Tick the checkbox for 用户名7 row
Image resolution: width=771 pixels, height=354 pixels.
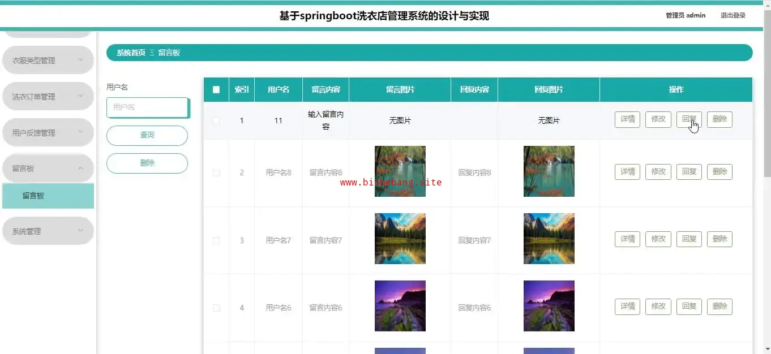coord(216,240)
